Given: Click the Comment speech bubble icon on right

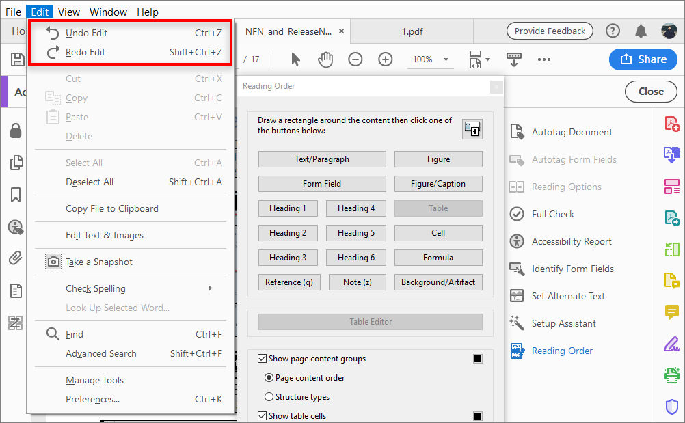Looking at the screenshot, I should pos(671,312).
